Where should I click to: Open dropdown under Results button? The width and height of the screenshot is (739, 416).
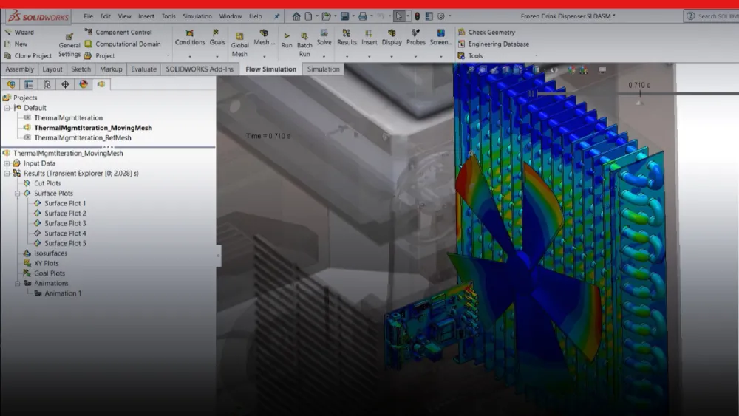click(347, 57)
